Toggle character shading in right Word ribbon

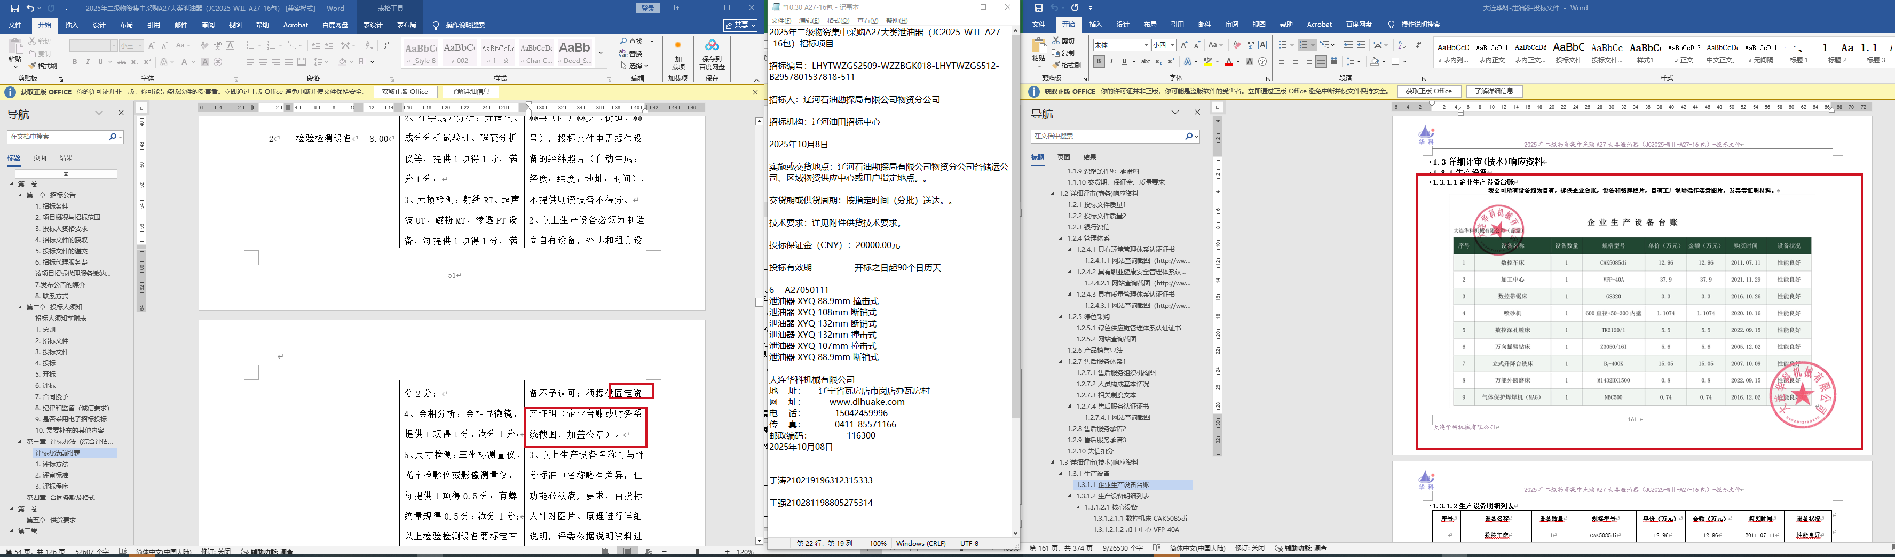point(1250,62)
